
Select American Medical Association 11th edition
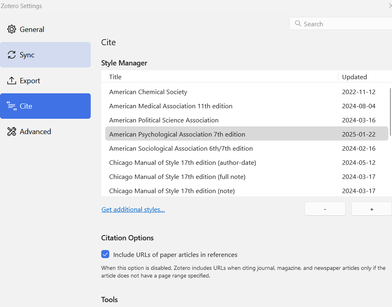pyautogui.click(x=171, y=106)
